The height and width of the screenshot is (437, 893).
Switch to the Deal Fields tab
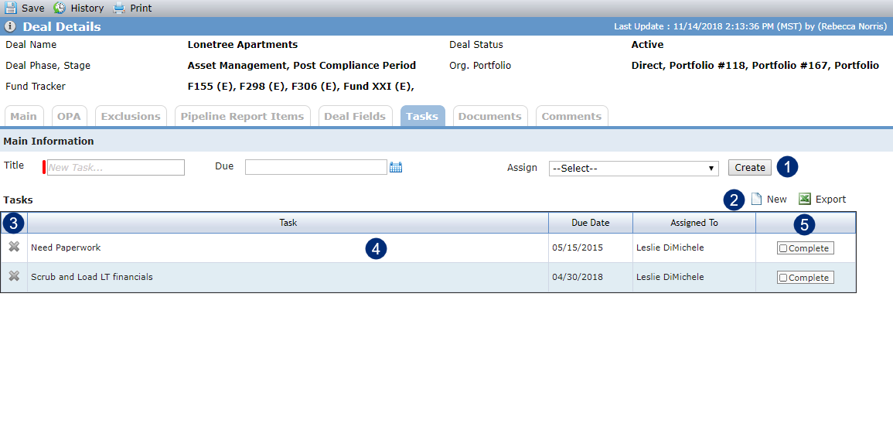[x=356, y=116]
